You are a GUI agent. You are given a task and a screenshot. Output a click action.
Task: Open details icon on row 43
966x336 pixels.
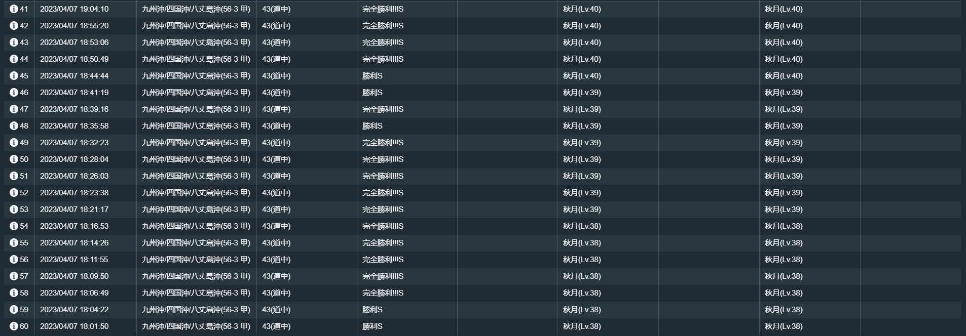click(14, 43)
